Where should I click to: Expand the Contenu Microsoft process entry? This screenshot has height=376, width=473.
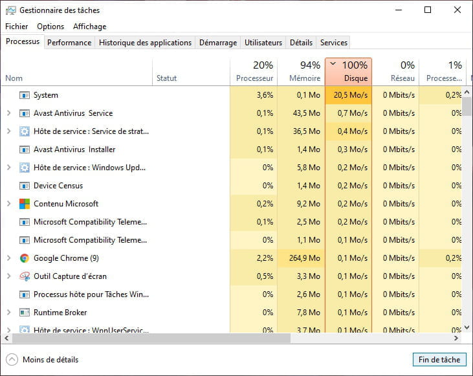click(x=8, y=204)
